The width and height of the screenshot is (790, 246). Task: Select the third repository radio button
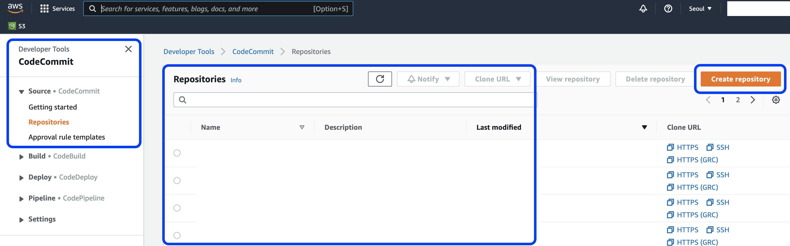(177, 208)
